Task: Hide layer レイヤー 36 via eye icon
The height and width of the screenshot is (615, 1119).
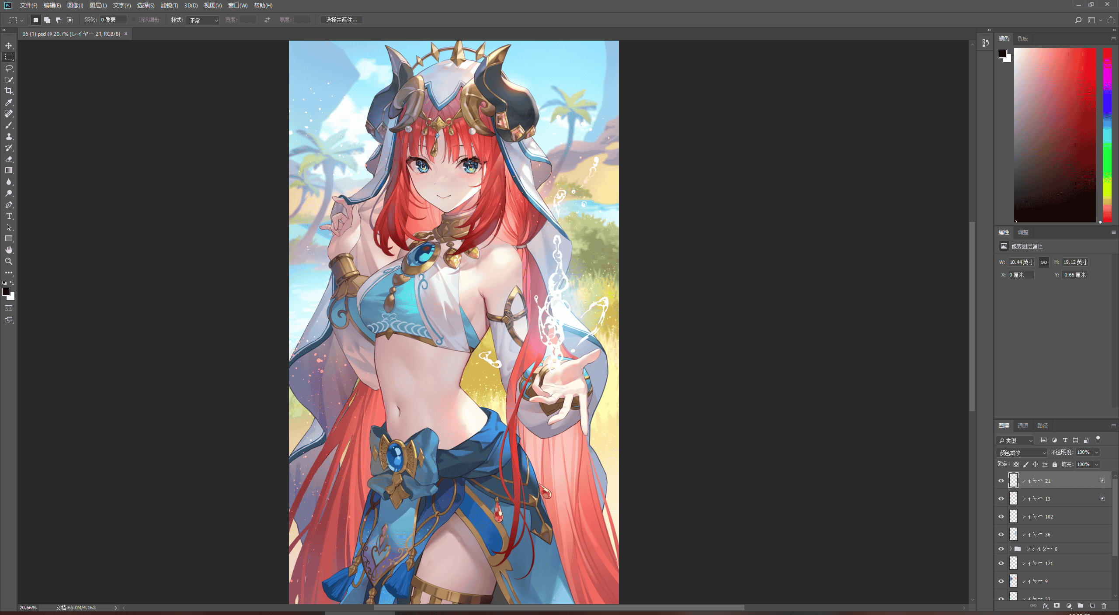Action: tap(1001, 534)
